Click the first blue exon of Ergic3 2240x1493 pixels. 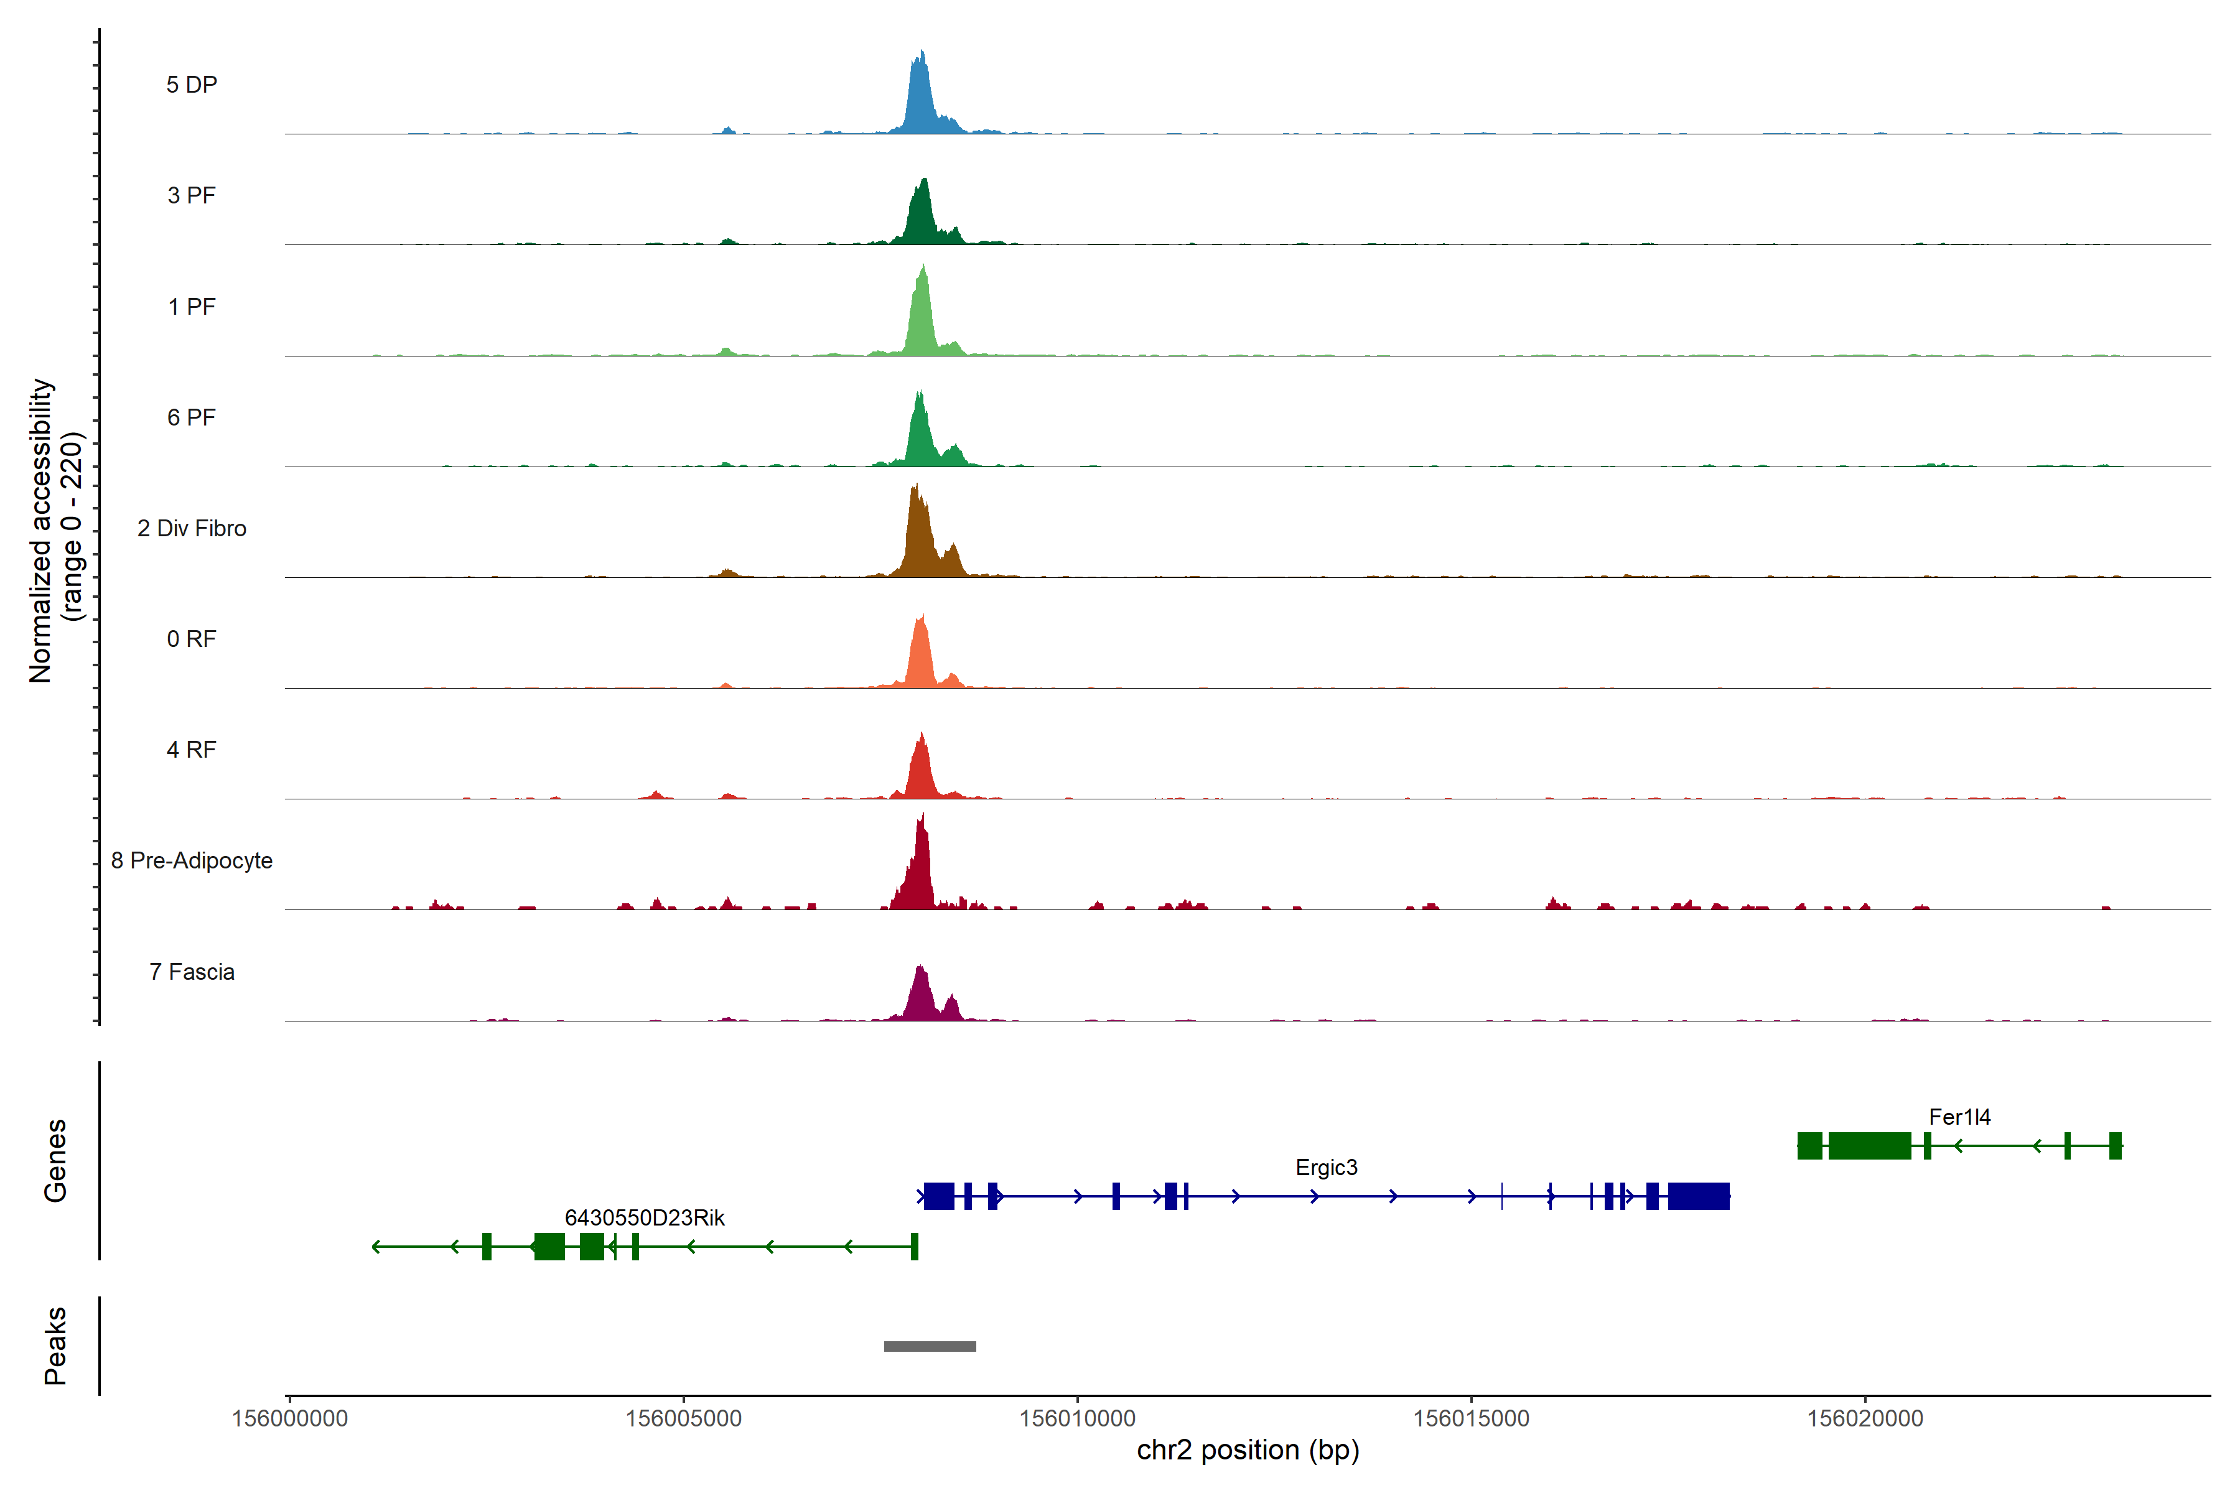click(x=939, y=1196)
